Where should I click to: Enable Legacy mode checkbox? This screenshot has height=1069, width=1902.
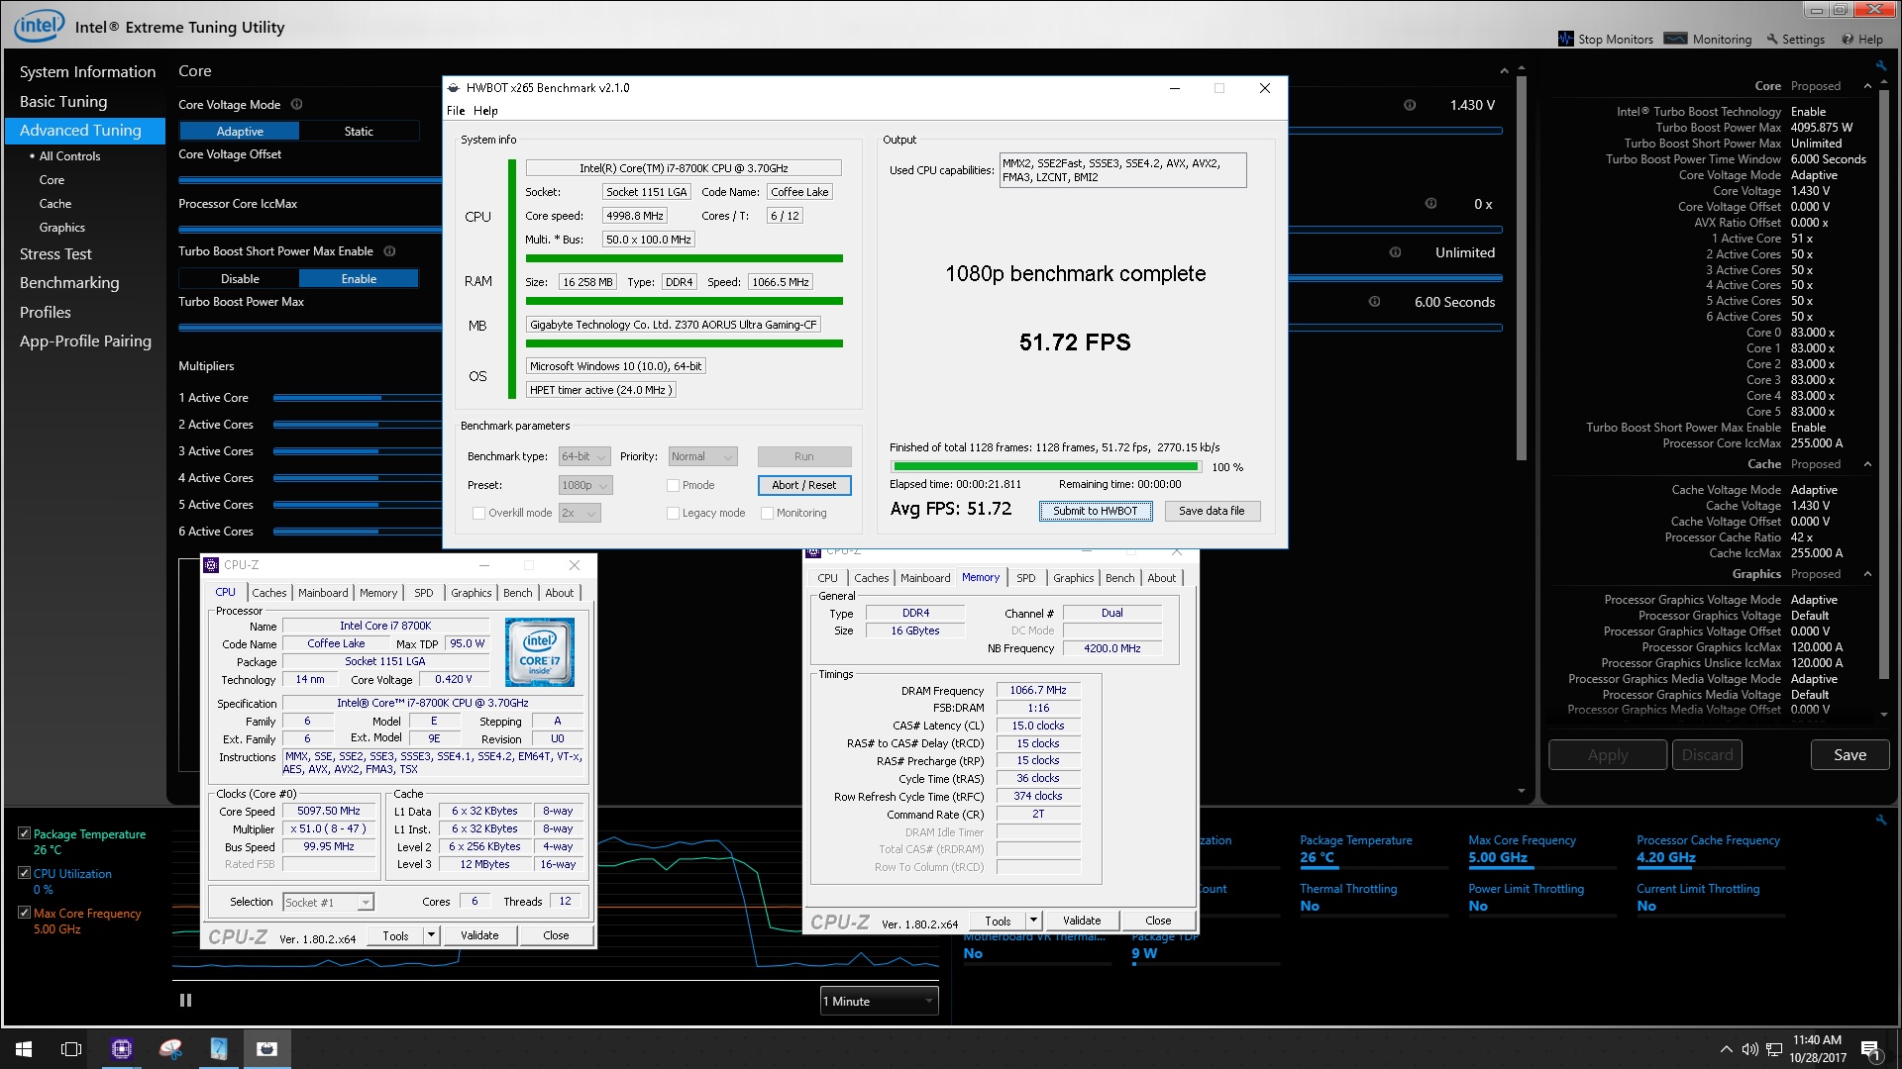pos(673,513)
